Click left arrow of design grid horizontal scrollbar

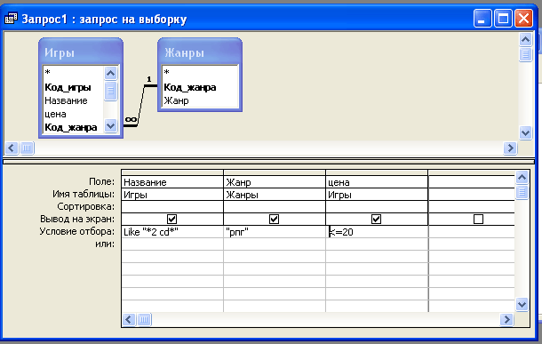pos(129,319)
